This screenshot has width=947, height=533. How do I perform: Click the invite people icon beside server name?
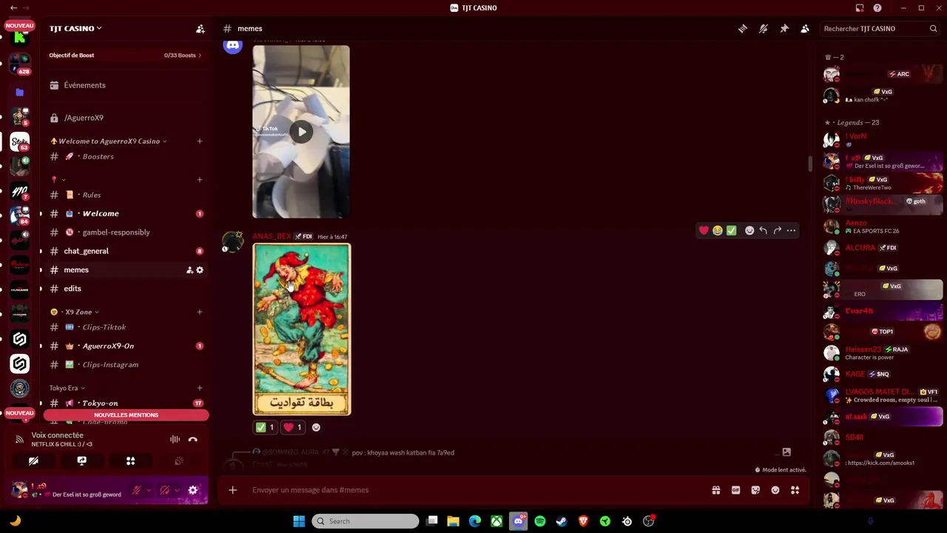click(200, 29)
